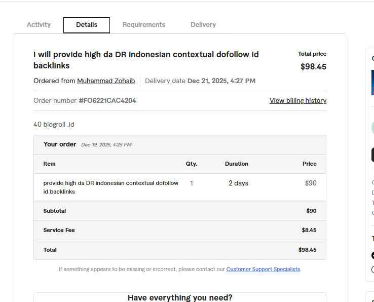Contact Customer Support Specialists link
The height and width of the screenshot is (302, 374).
coord(263,270)
